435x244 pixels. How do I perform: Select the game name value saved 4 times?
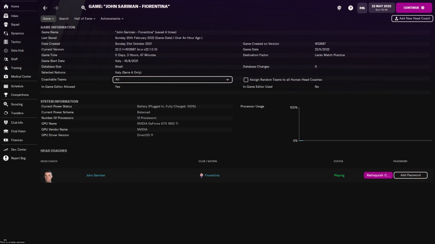[146, 32]
